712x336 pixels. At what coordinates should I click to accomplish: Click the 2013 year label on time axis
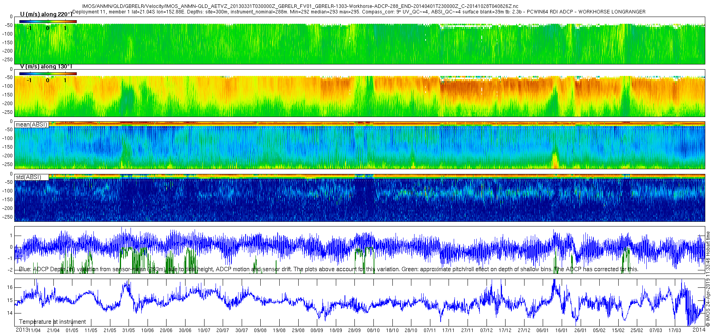[x=22, y=330]
